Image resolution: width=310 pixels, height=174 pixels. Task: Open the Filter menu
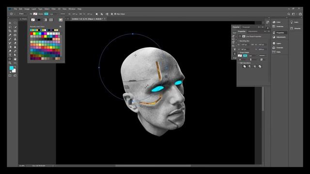click(54, 9)
